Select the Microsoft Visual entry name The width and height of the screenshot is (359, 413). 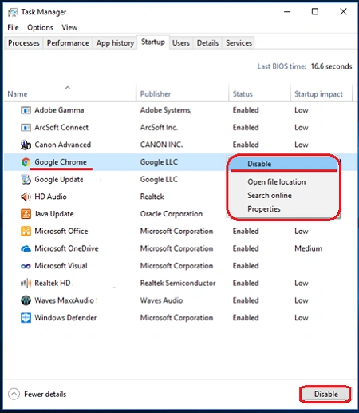[x=61, y=266]
